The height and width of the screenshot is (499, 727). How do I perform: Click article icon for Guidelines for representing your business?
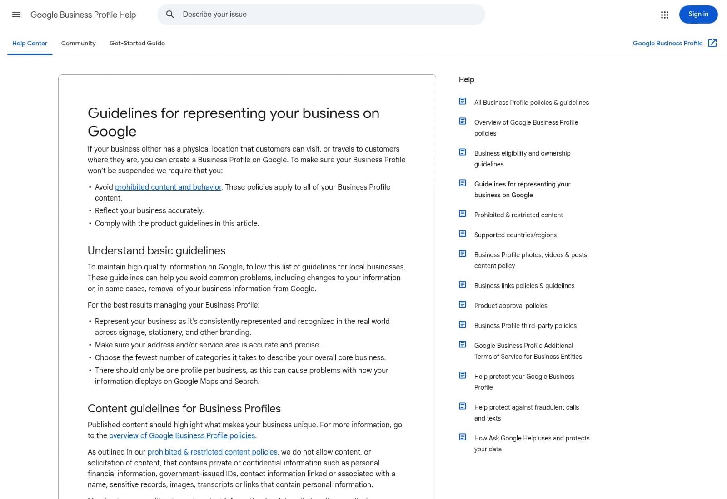point(463,183)
